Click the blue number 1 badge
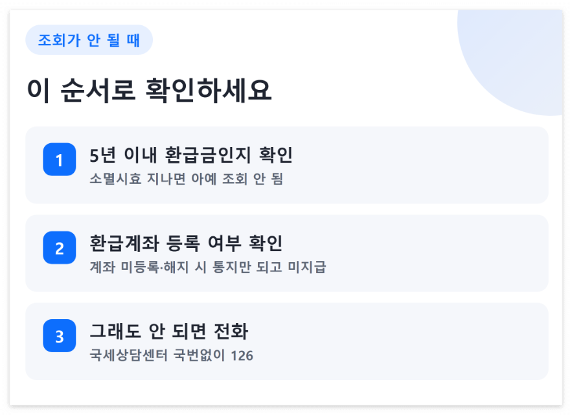This screenshot has height=415, width=572. 60,159
